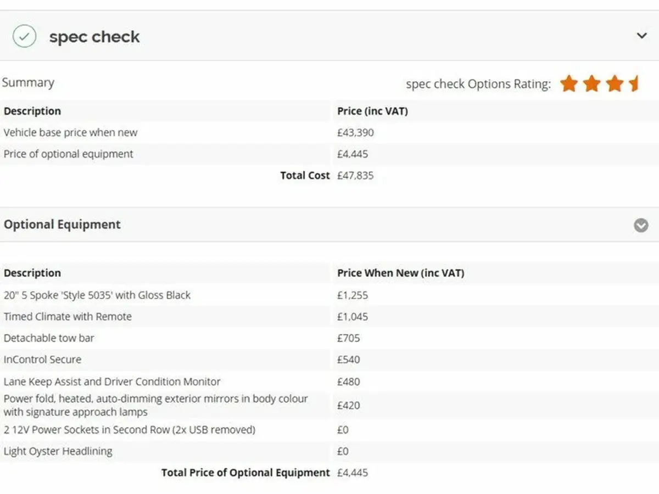This screenshot has width=659, height=494.
Task: Collapse the spec check section chevron
Action: pyautogui.click(x=641, y=36)
